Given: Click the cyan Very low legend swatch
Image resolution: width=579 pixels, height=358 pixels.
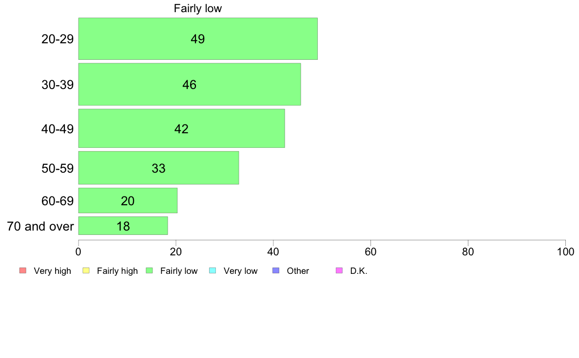Looking at the screenshot, I should click(x=212, y=270).
